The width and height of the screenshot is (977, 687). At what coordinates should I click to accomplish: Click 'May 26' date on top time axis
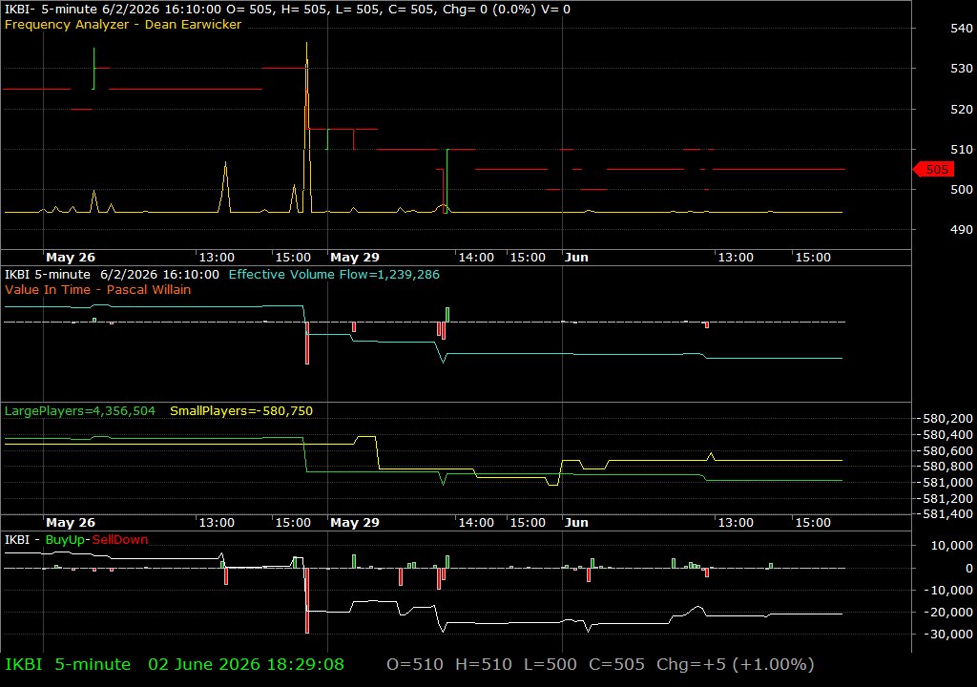click(x=71, y=258)
